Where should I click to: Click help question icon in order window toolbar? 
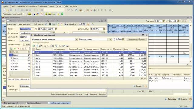(x=88, y=24)
